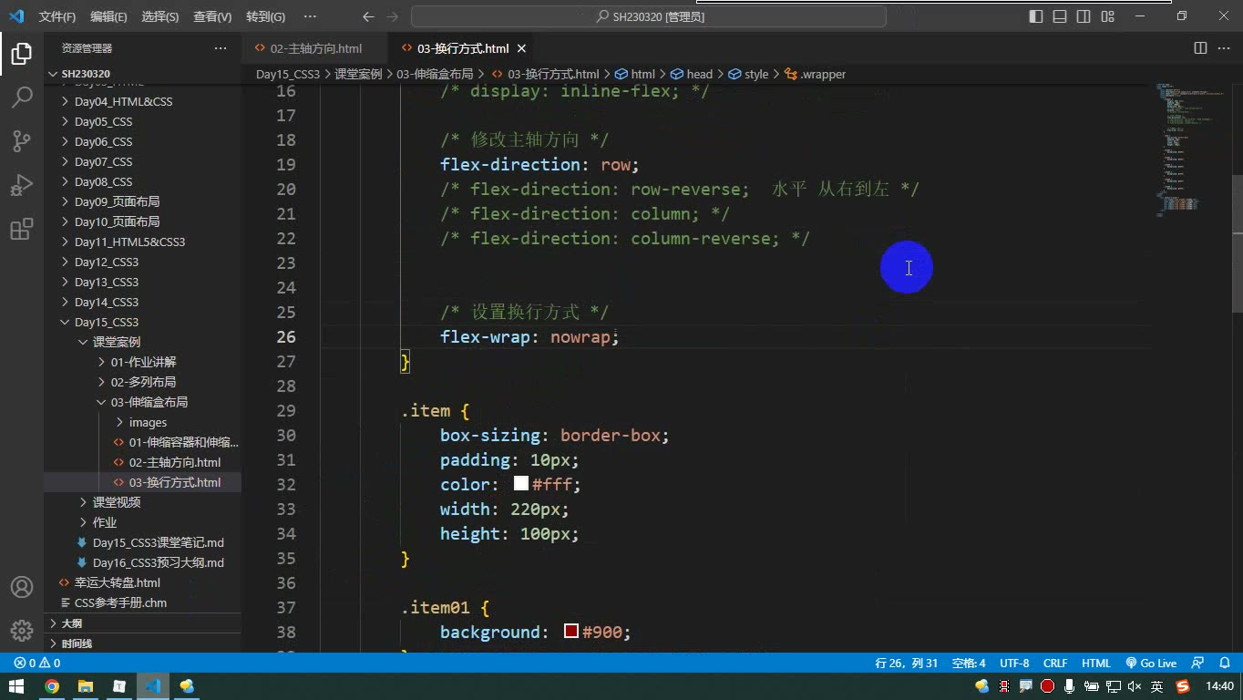Image resolution: width=1243 pixels, height=700 pixels.
Task: Split the editor to the right
Action: click(x=1200, y=48)
